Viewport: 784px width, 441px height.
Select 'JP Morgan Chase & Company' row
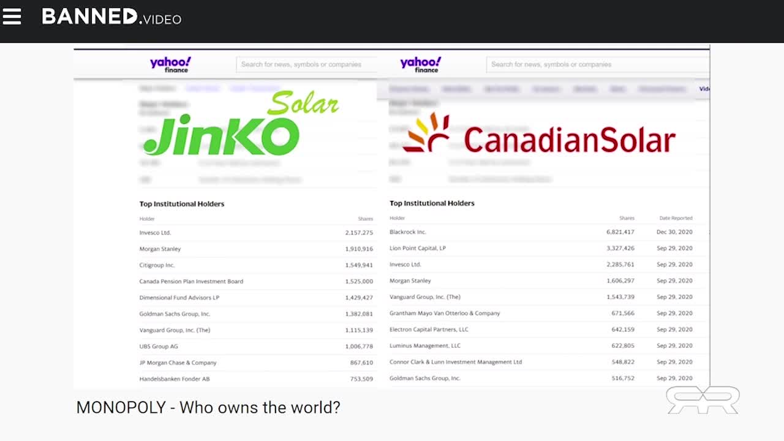pos(178,363)
